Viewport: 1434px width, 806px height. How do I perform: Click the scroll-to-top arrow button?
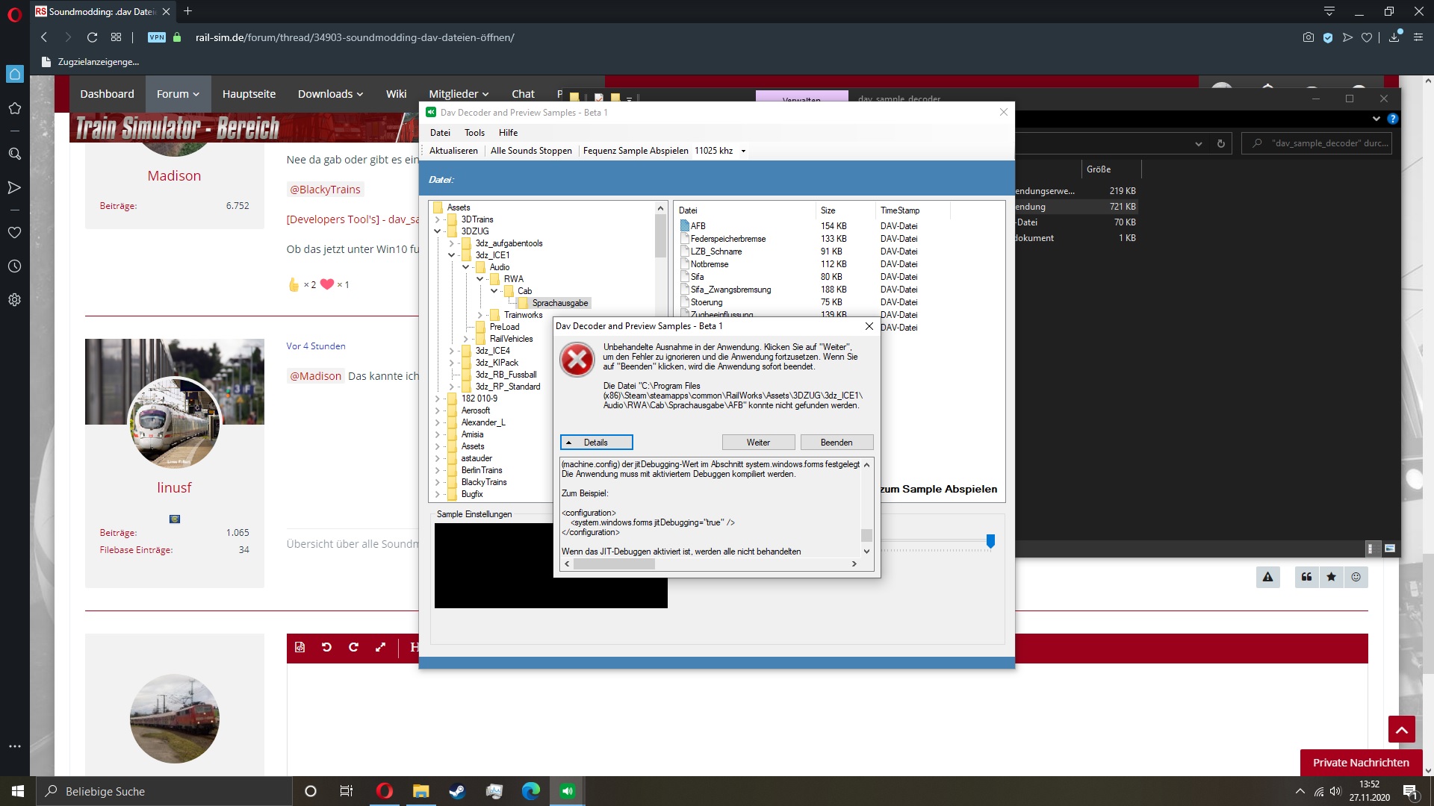tap(1401, 729)
